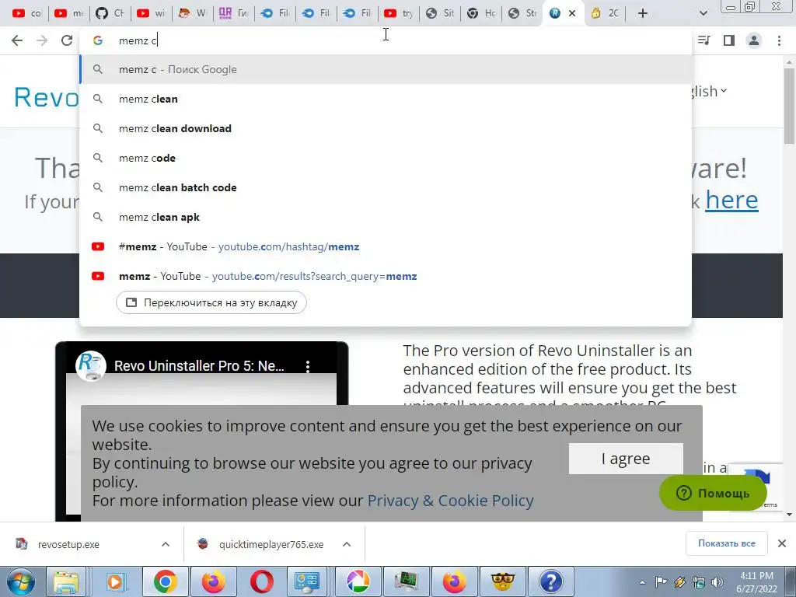
Task: Open Chrome's three-dot menu
Action: point(779,40)
